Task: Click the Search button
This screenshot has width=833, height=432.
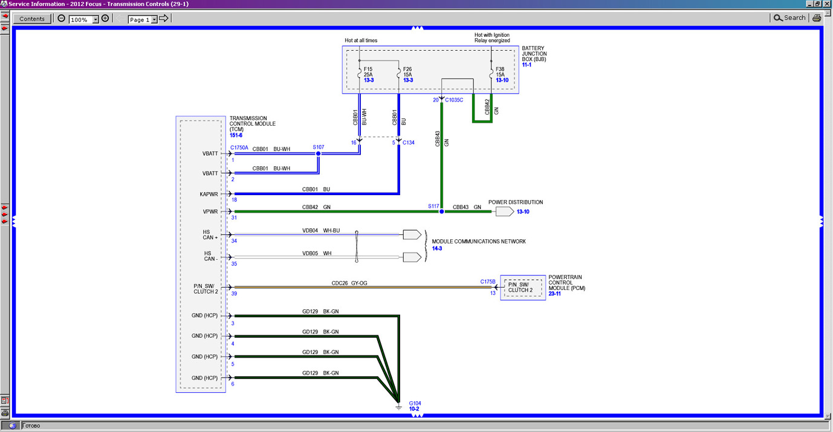Action: (x=789, y=18)
